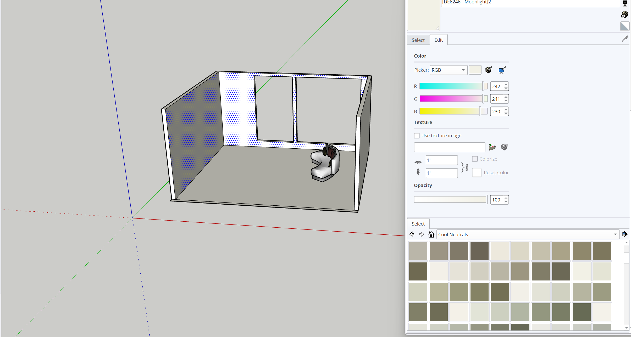Image resolution: width=631 pixels, height=337 pixels.
Task: Click set material to default icon
Action: [x=624, y=26]
